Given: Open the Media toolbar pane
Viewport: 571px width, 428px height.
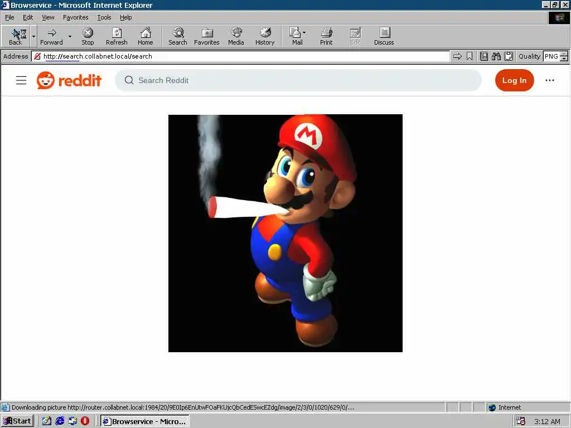Looking at the screenshot, I should 236,36.
